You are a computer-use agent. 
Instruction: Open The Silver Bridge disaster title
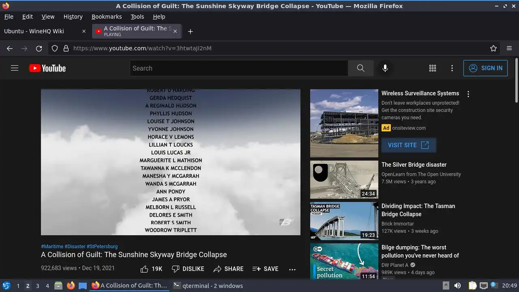[414, 165]
